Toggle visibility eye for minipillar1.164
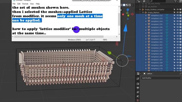This screenshot has height=102, width=182. tap(177, 51)
